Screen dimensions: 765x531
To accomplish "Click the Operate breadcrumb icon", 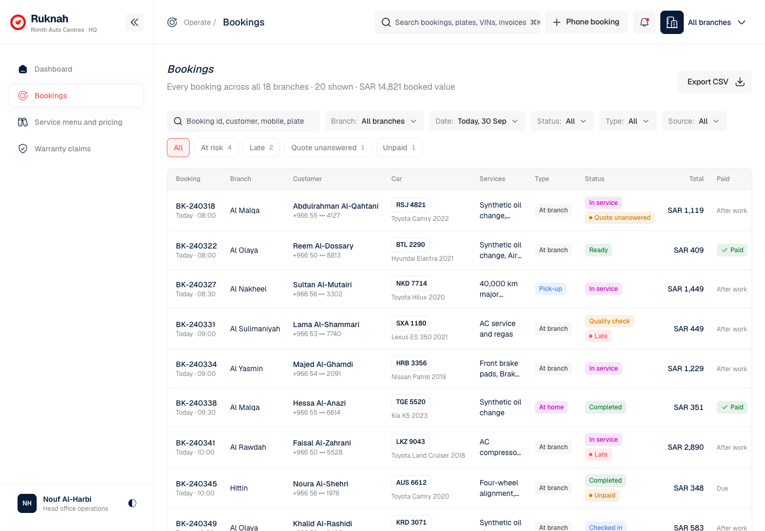I will coord(172,22).
